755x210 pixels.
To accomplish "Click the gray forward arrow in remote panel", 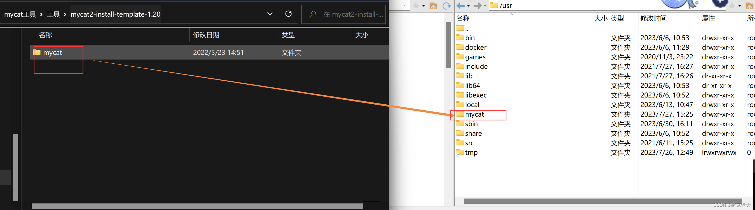I will coord(477,5).
